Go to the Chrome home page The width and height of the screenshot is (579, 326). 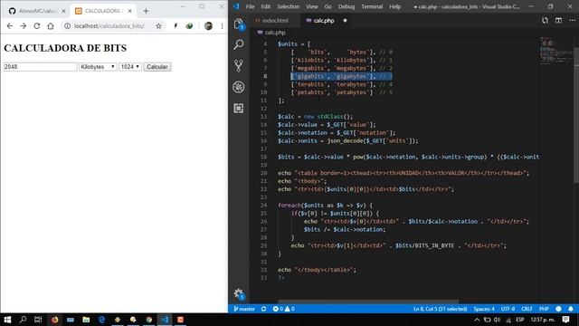tap(51, 26)
